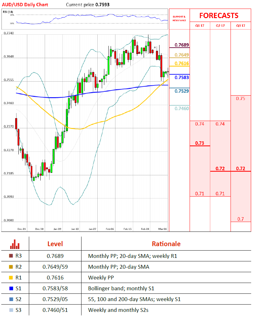Screen dimensions: 254x316
Task: Click the FORECASTS header
Action: (x=219, y=16)
